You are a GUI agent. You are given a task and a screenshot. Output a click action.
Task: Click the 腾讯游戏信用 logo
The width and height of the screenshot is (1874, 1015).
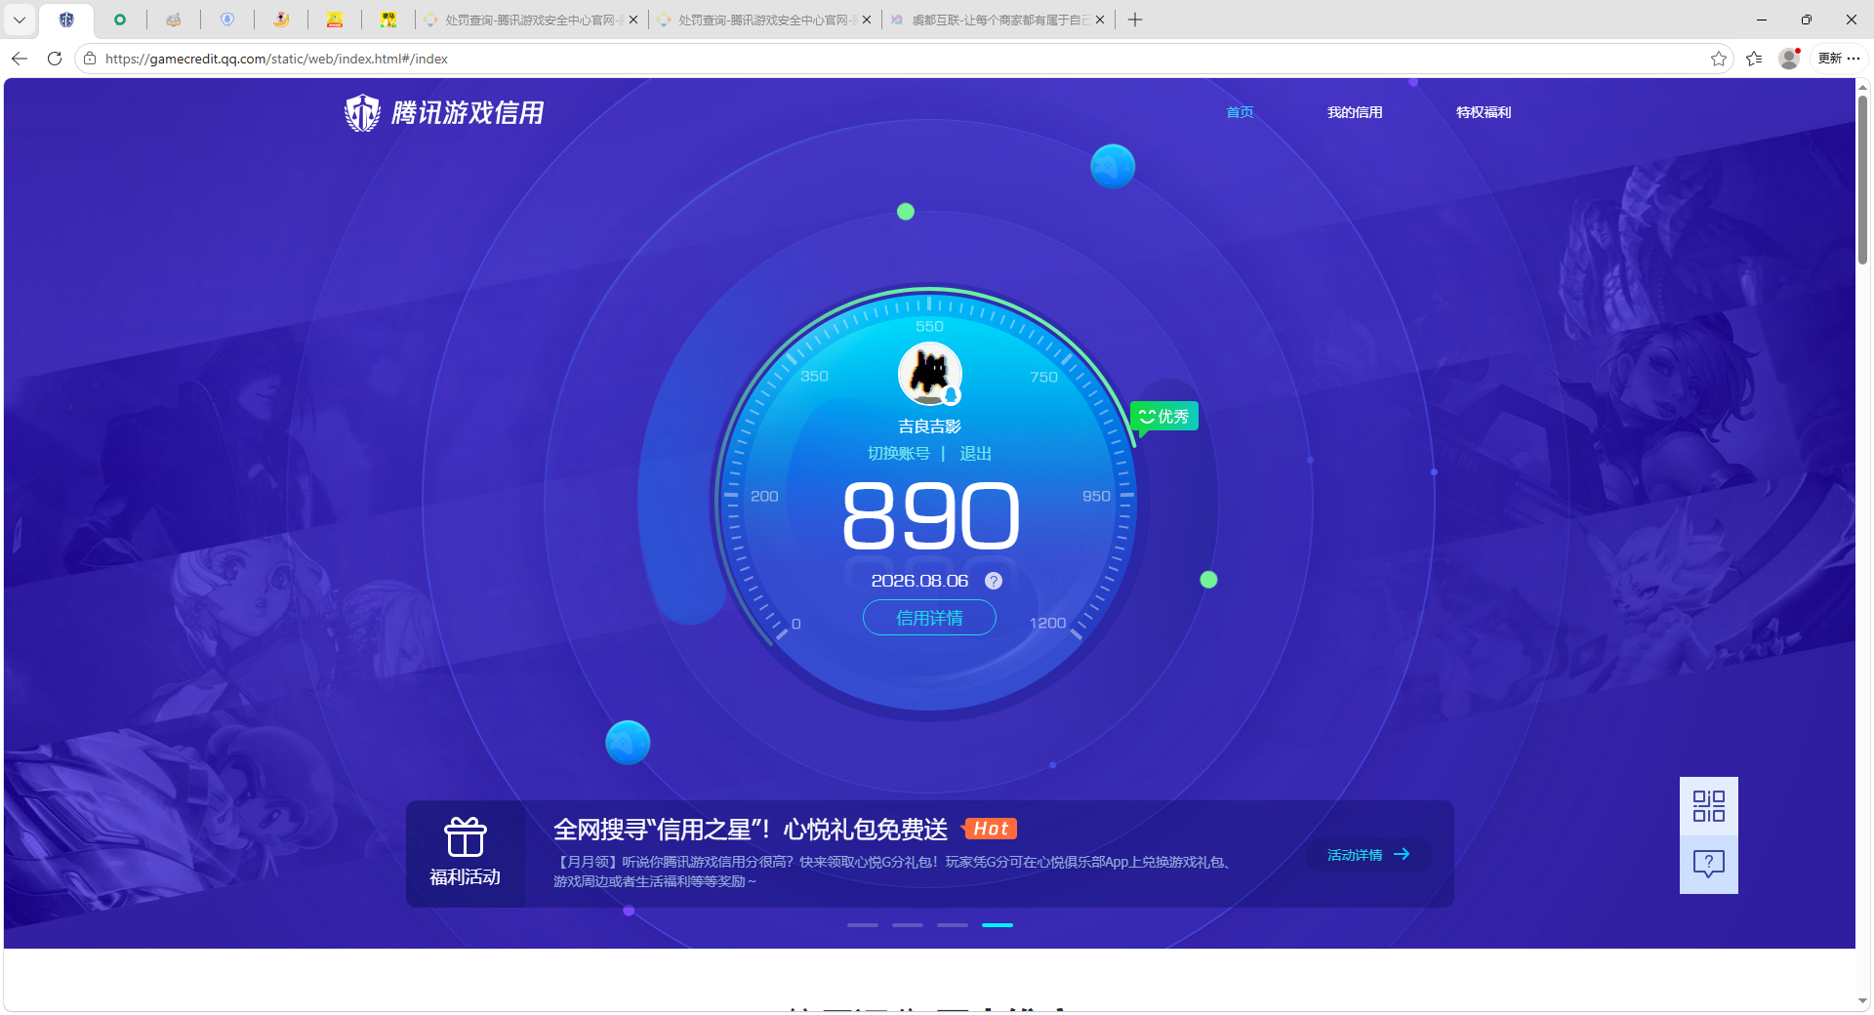444,113
